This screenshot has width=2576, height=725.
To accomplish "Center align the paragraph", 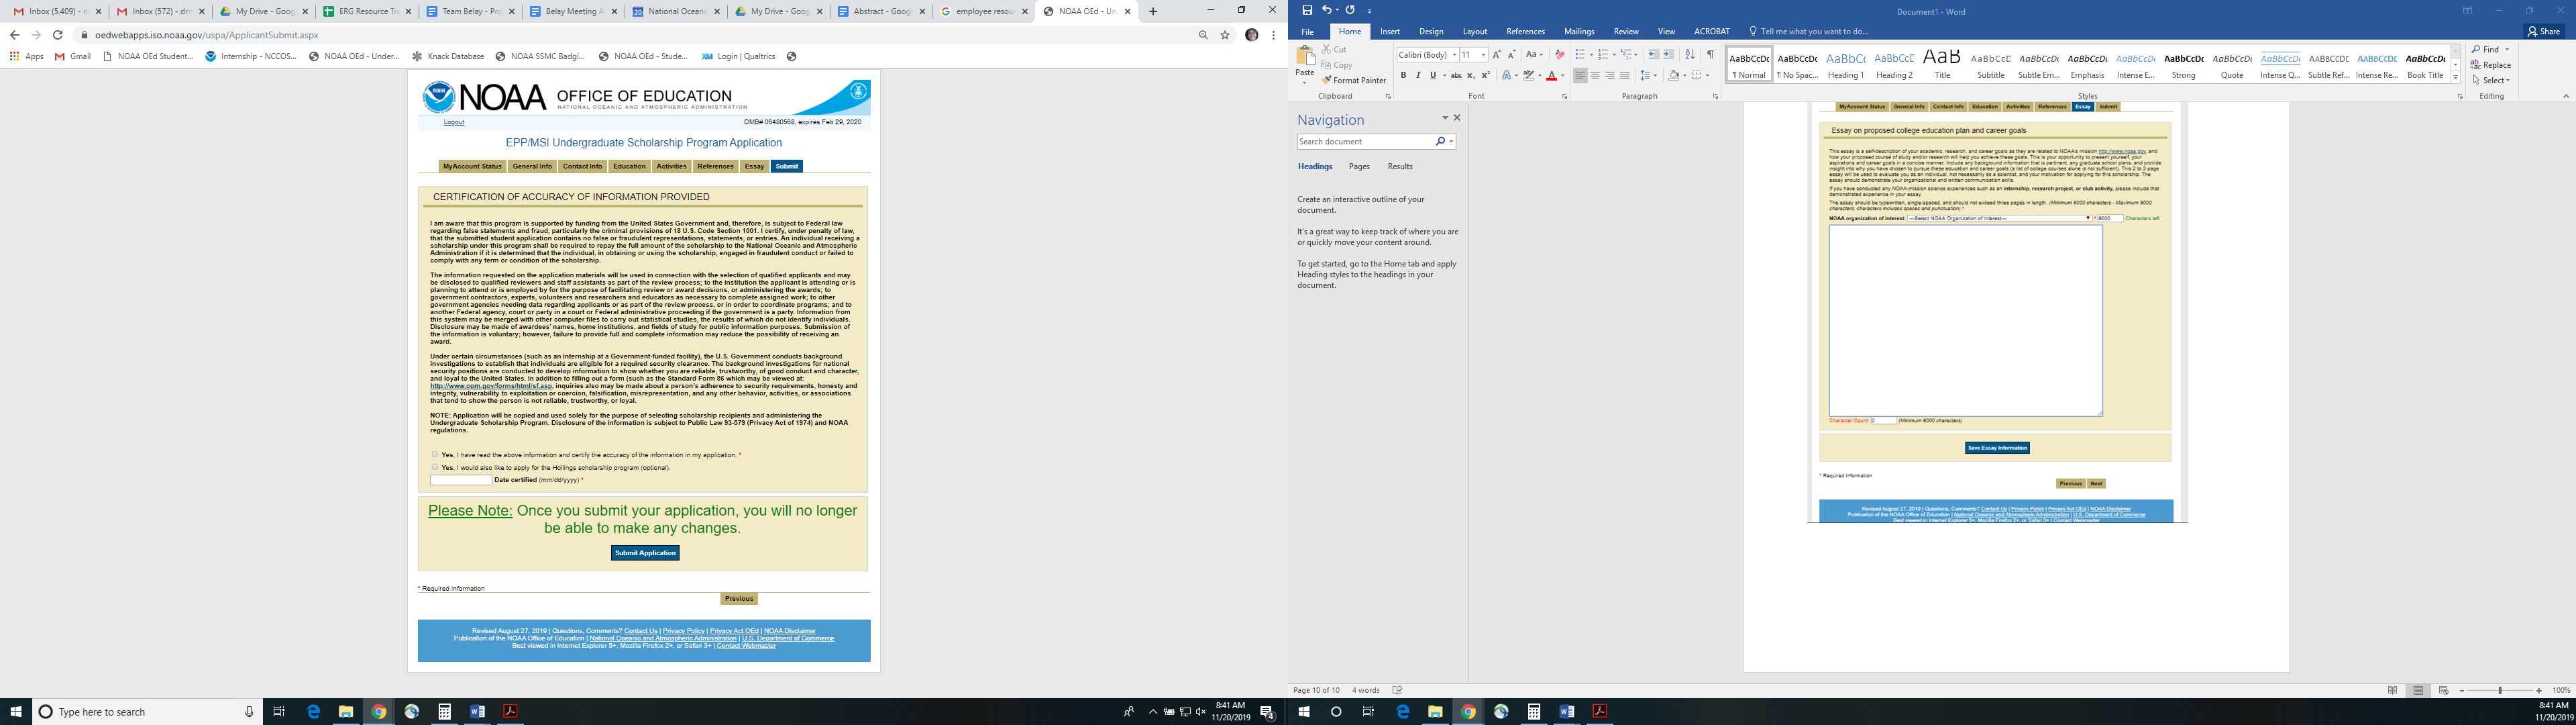I will (1595, 75).
